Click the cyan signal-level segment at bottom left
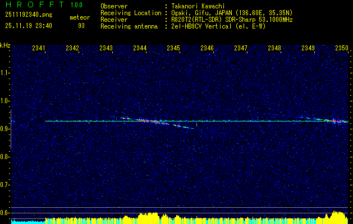 click(28, 221)
